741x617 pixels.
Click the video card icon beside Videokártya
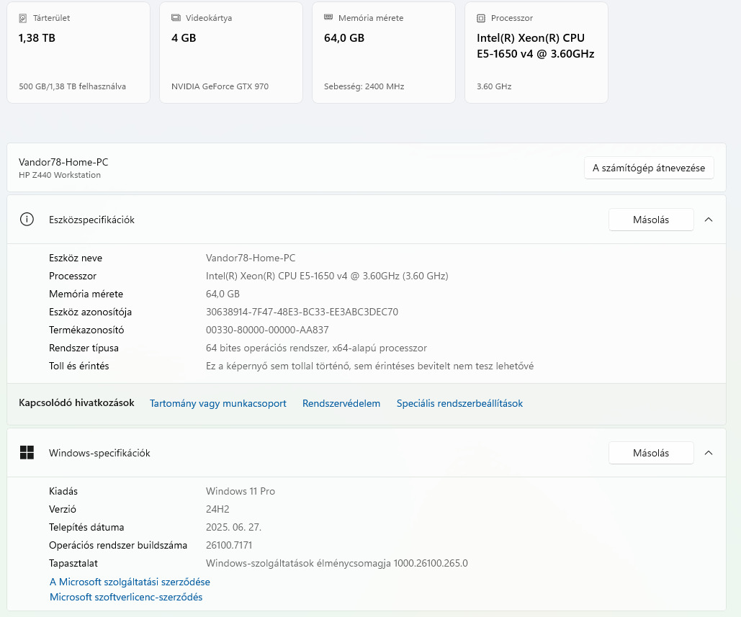(x=176, y=18)
